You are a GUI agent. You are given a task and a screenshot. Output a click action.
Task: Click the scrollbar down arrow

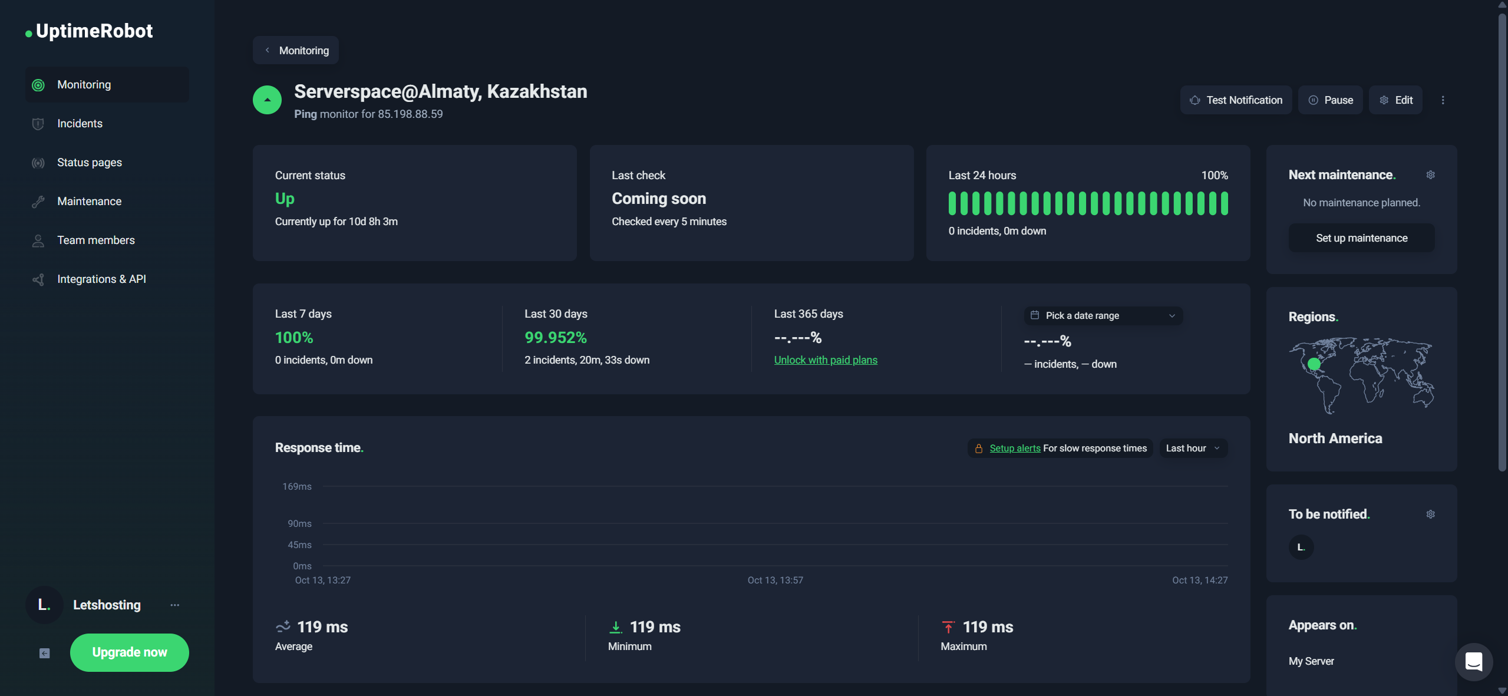1502,691
